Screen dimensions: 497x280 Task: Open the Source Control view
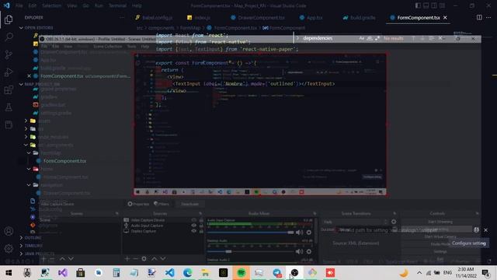9,54
